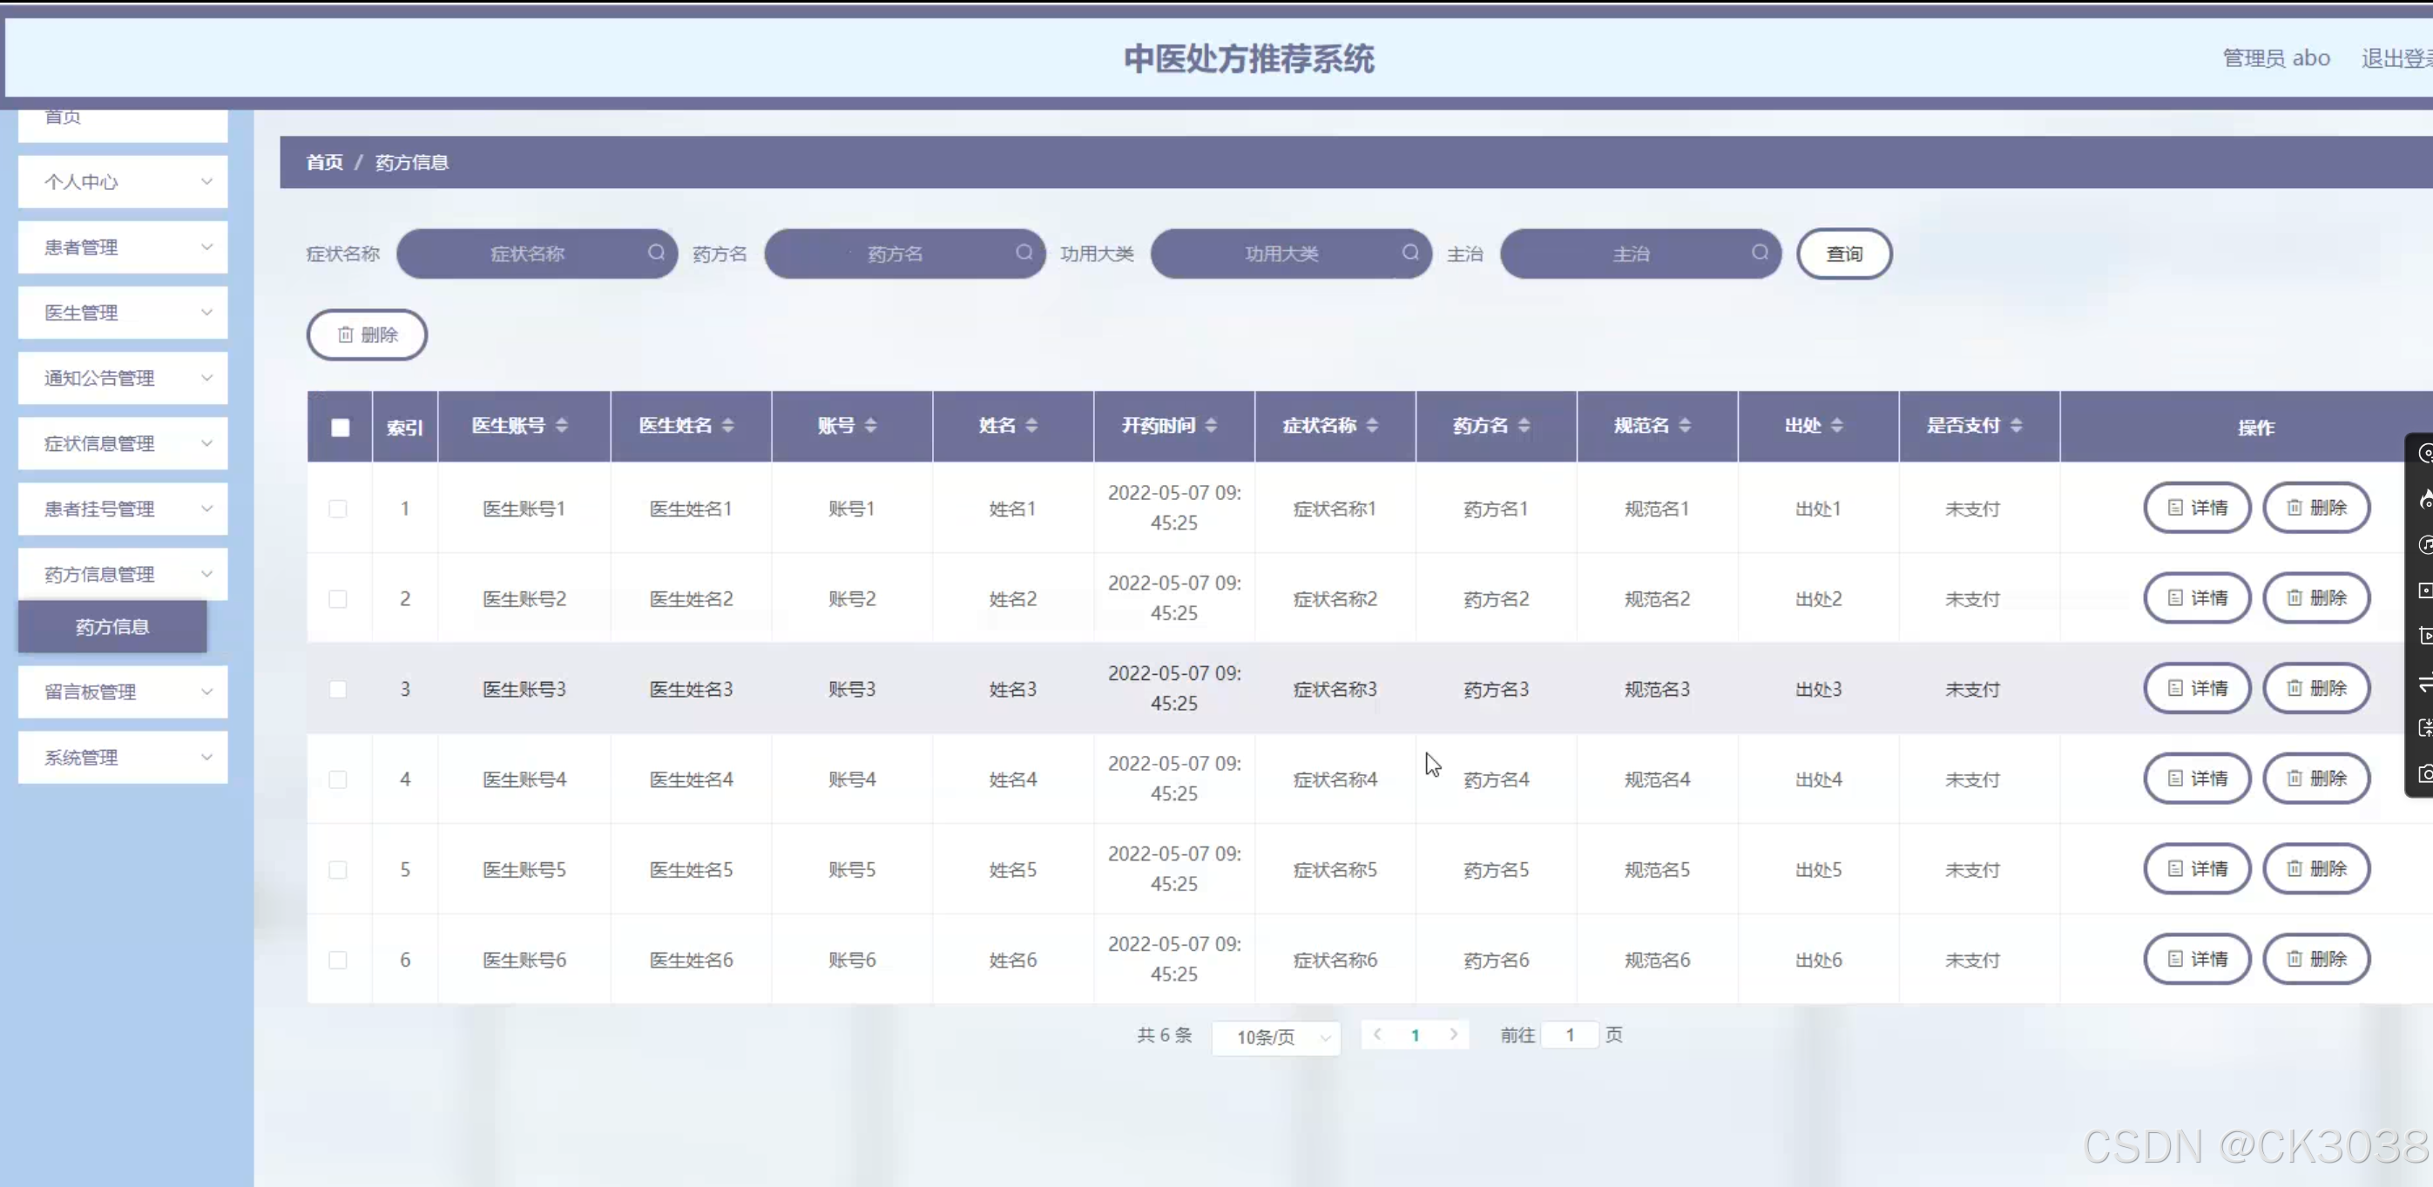
Task: Open the 留言板管理 menu item
Action: click(123, 692)
